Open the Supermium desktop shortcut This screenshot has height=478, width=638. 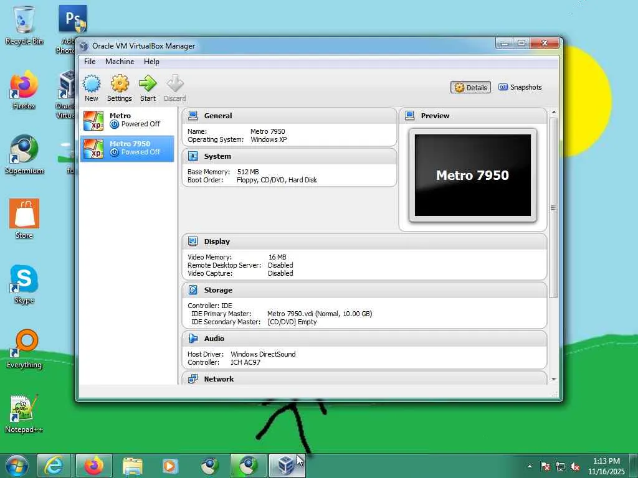pos(24,154)
